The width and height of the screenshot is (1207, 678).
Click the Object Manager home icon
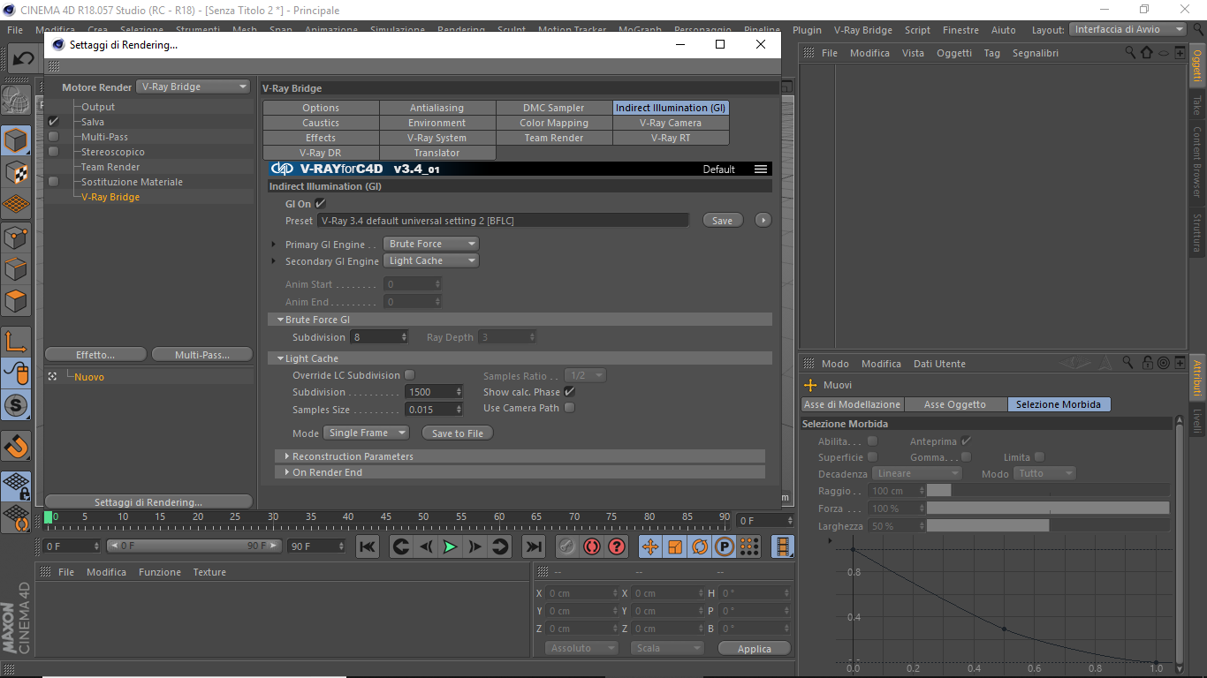[1147, 53]
